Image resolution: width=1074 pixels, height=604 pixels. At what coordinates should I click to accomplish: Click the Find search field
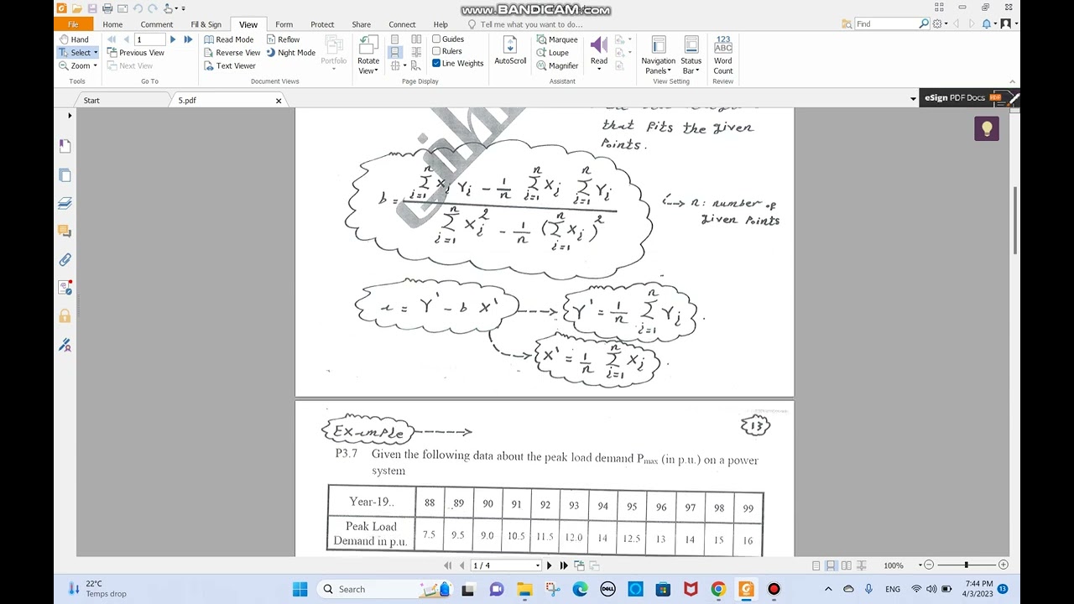click(x=886, y=24)
